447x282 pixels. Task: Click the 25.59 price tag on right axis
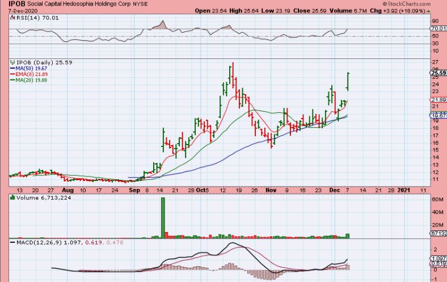438,73
